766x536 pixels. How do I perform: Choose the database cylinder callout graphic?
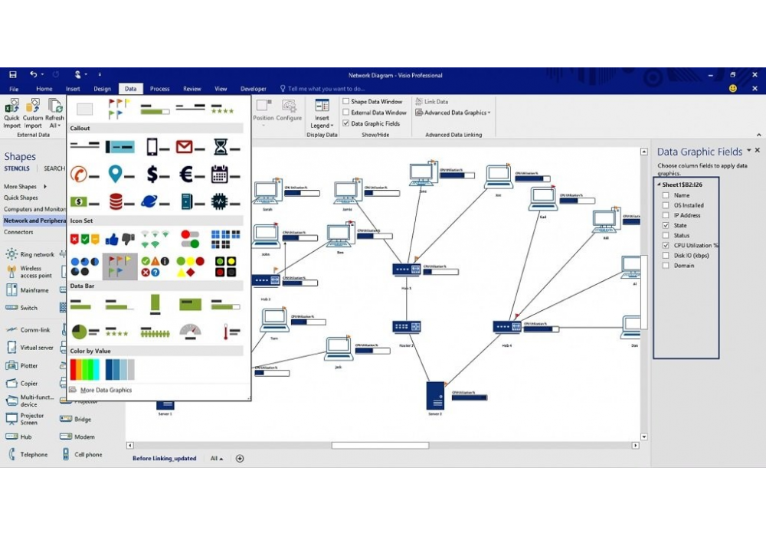pos(120,201)
